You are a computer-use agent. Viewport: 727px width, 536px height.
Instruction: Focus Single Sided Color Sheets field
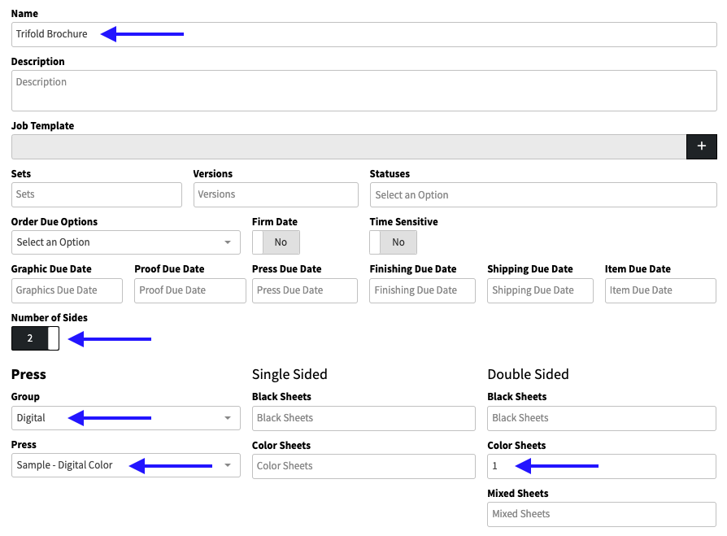point(363,466)
